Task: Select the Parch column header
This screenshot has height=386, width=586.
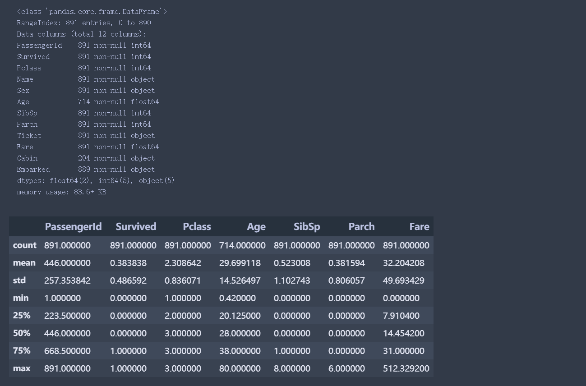Action: tap(361, 226)
